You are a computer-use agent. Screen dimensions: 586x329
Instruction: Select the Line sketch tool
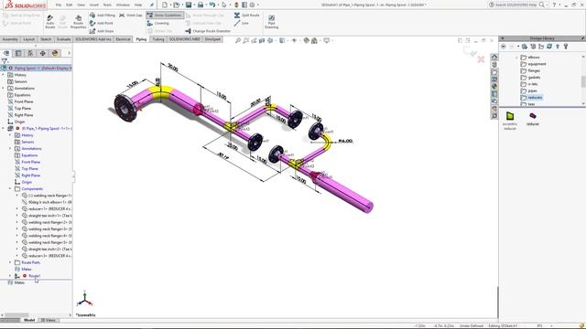point(242,23)
